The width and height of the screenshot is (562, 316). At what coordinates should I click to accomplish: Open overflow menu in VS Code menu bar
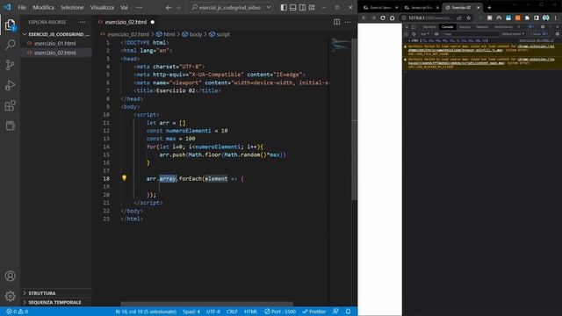coord(139,7)
